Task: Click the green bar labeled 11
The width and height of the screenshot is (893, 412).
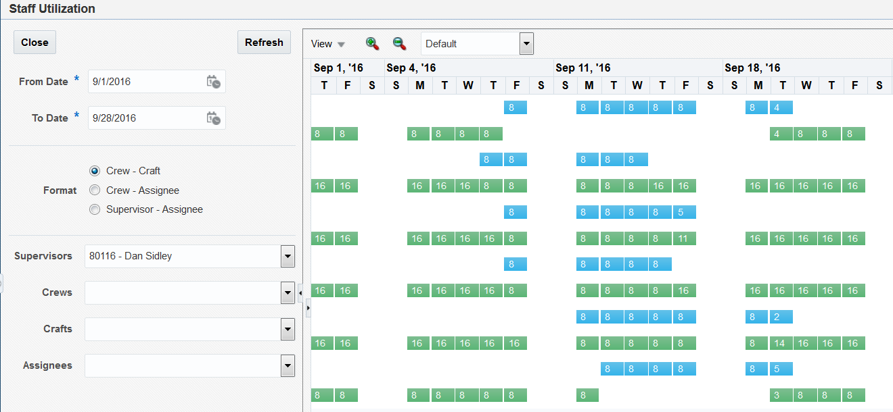Action: [684, 238]
